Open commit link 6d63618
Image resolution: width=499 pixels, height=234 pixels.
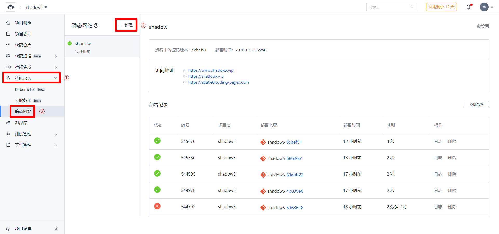coord(295,208)
